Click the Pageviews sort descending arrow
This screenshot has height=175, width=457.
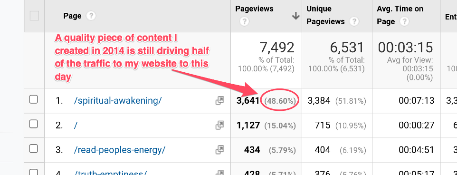[x=296, y=16]
